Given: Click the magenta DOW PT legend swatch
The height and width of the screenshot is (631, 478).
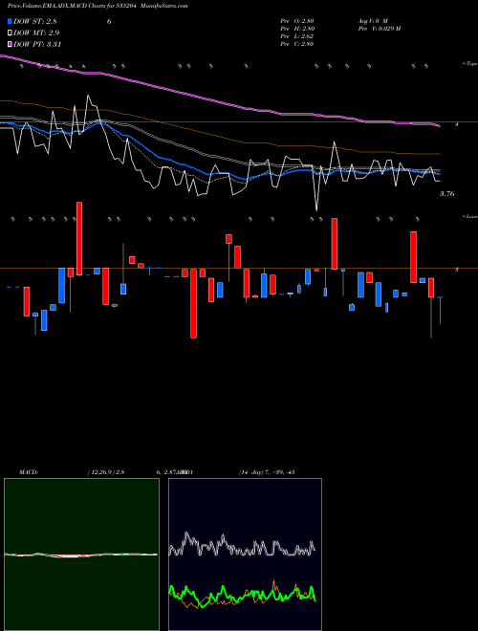Looking at the screenshot, I should [11, 44].
